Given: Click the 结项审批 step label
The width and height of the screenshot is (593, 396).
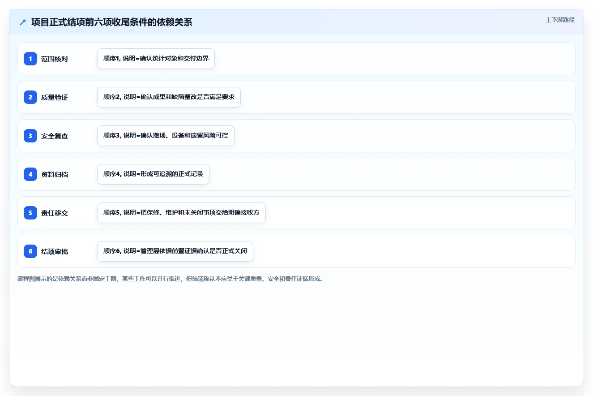Looking at the screenshot, I should 55,251.
